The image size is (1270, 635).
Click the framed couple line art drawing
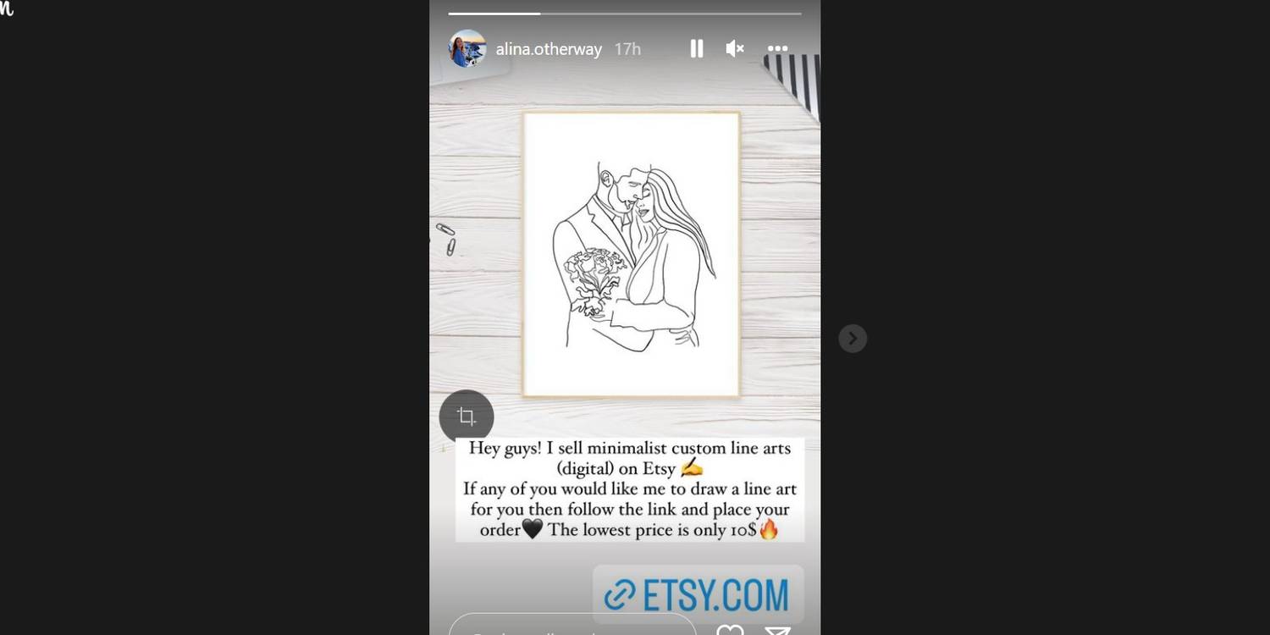coord(632,254)
